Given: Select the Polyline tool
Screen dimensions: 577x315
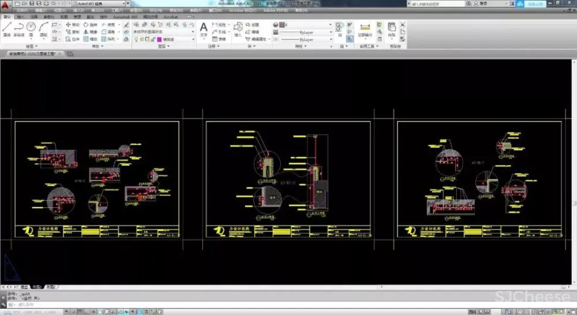Looking at the screenshot, I should click(18, 28).
